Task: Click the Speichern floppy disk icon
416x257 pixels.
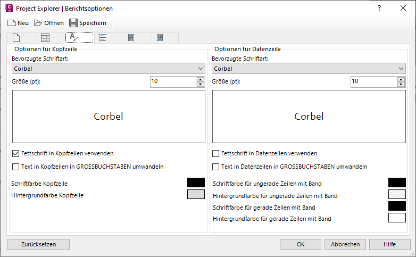Action: pyautogui.click(x=73, y=23)
